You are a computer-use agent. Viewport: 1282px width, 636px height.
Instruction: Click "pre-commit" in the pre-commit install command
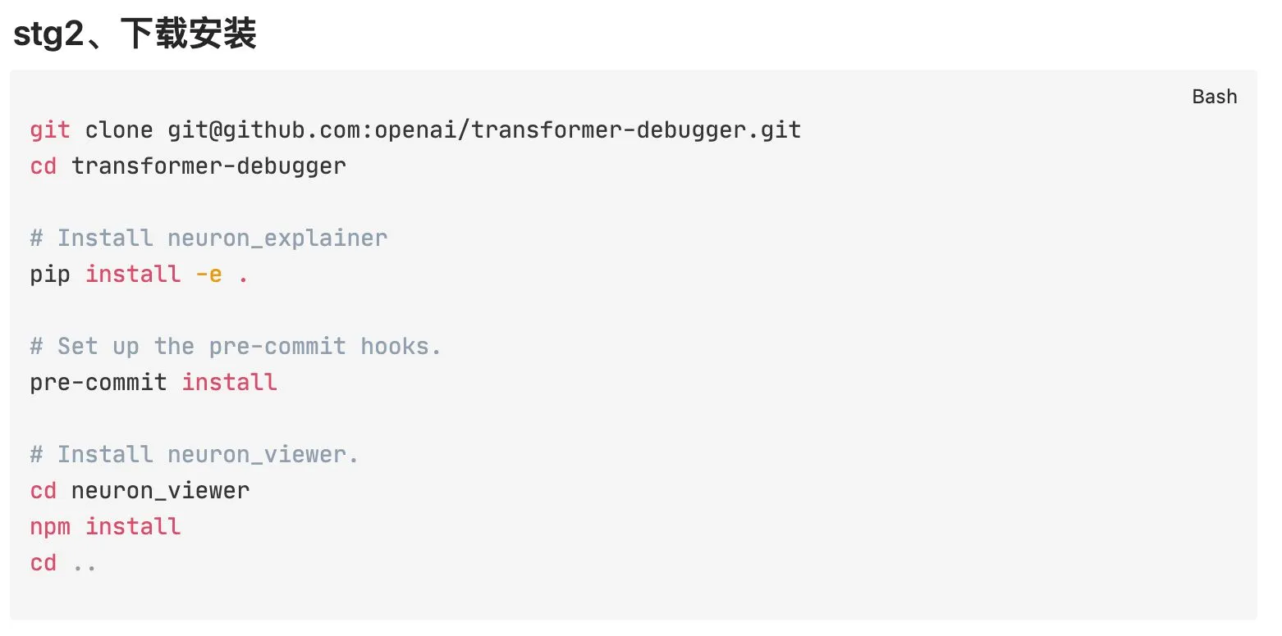(98, 382)
